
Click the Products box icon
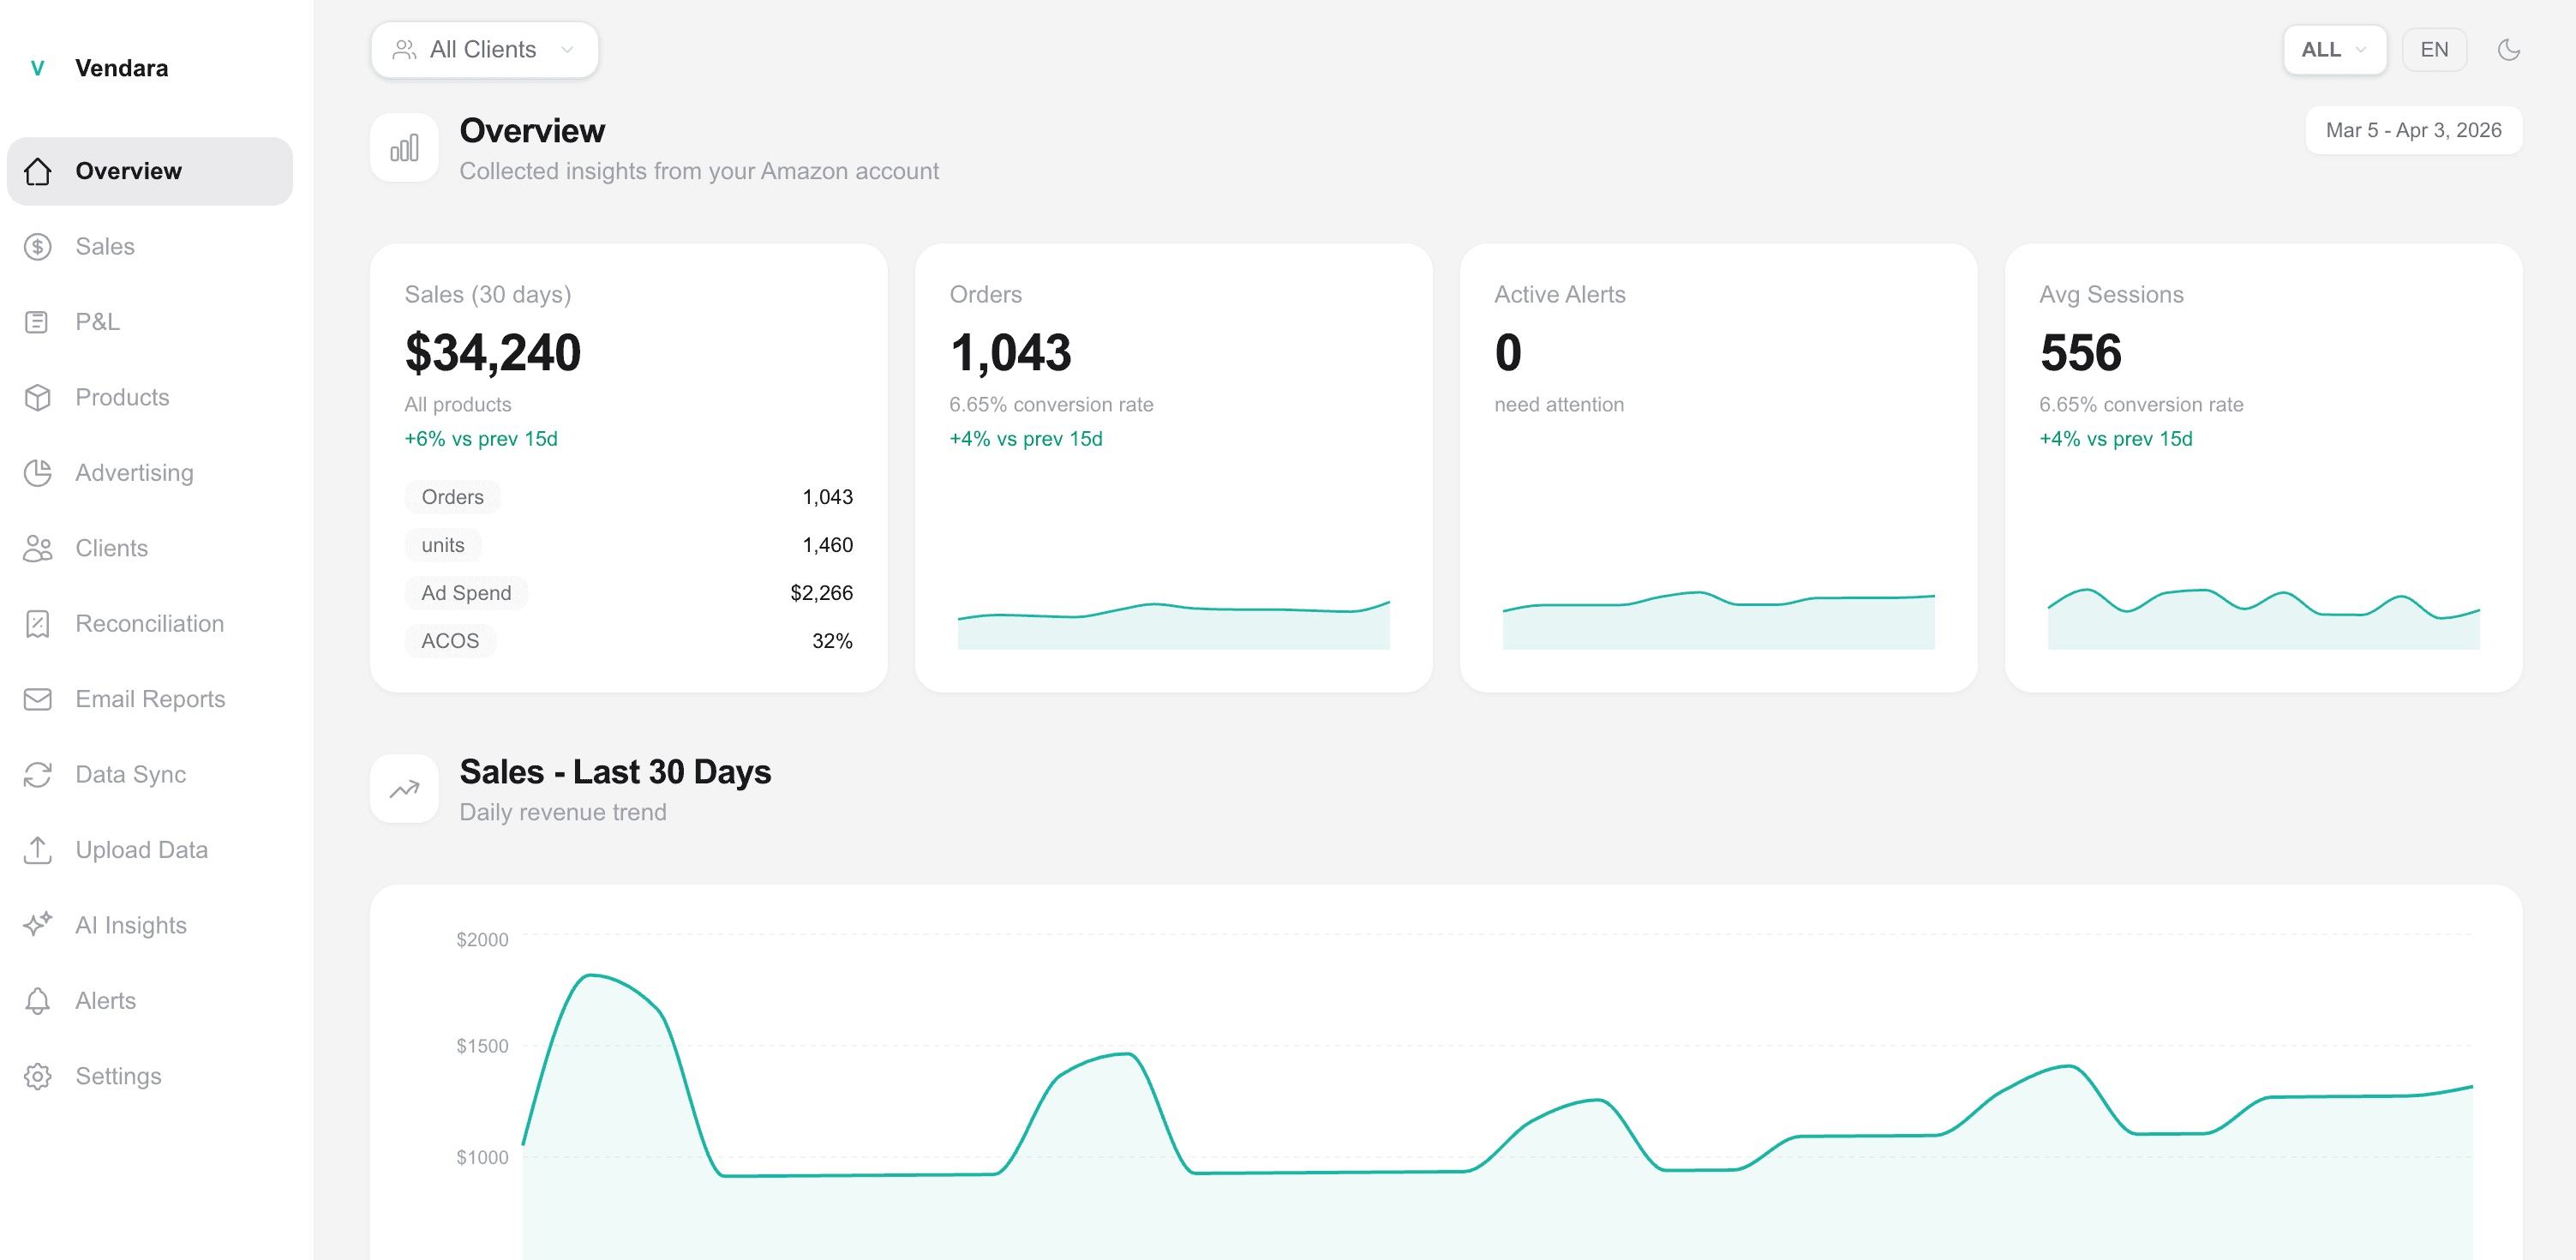[38, 397]
